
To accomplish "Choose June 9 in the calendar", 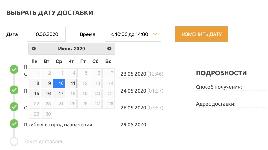I will [47, 83].
